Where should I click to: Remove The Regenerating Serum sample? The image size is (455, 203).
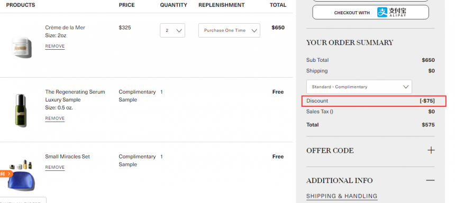pyautogui.click(x=55, y=118)
